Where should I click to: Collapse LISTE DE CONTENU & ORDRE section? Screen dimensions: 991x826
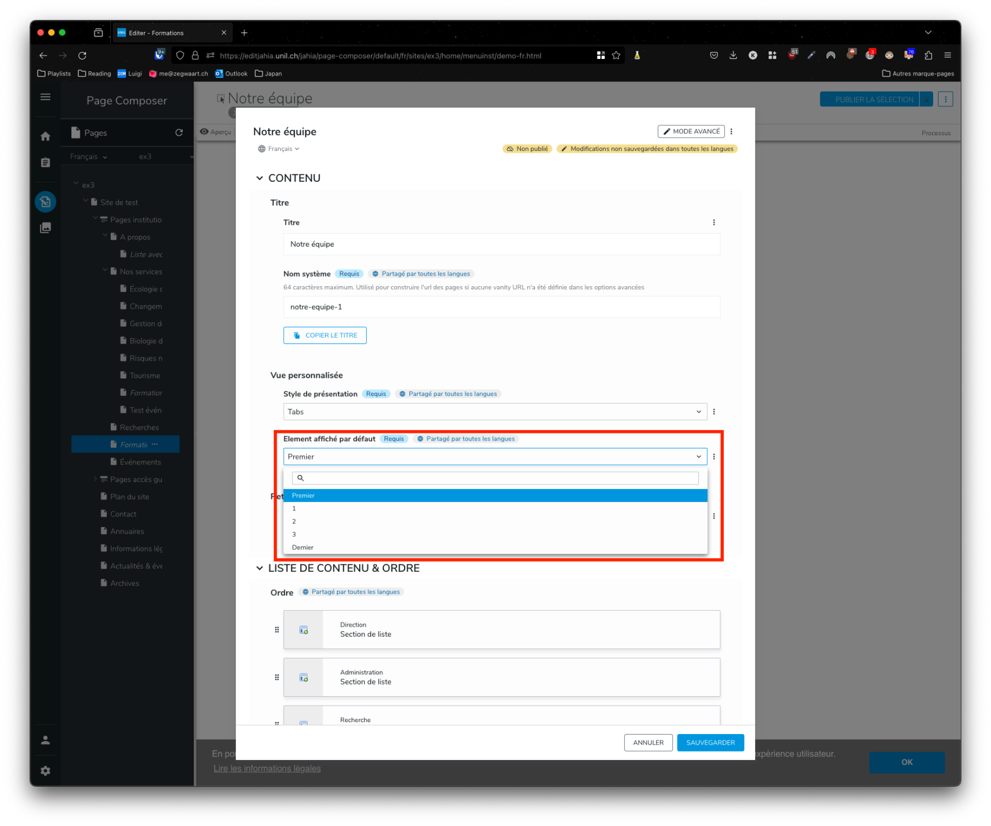pos(260,568)
